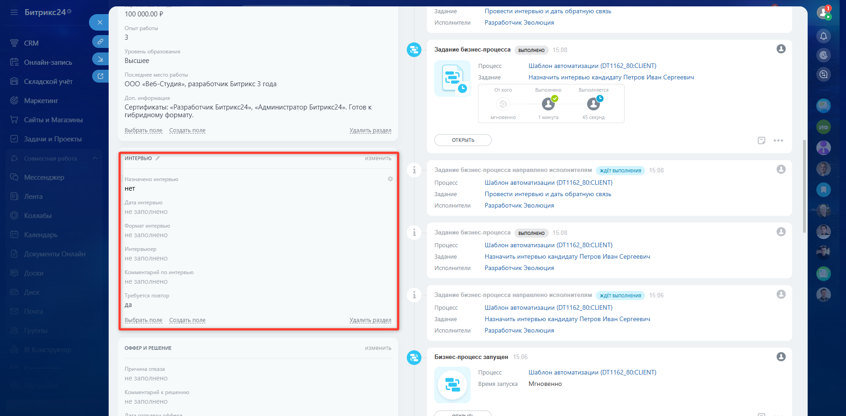Click изменить in the ИНТЕРВЬЮ section
The image size is (846, 416).
(378, 158)
